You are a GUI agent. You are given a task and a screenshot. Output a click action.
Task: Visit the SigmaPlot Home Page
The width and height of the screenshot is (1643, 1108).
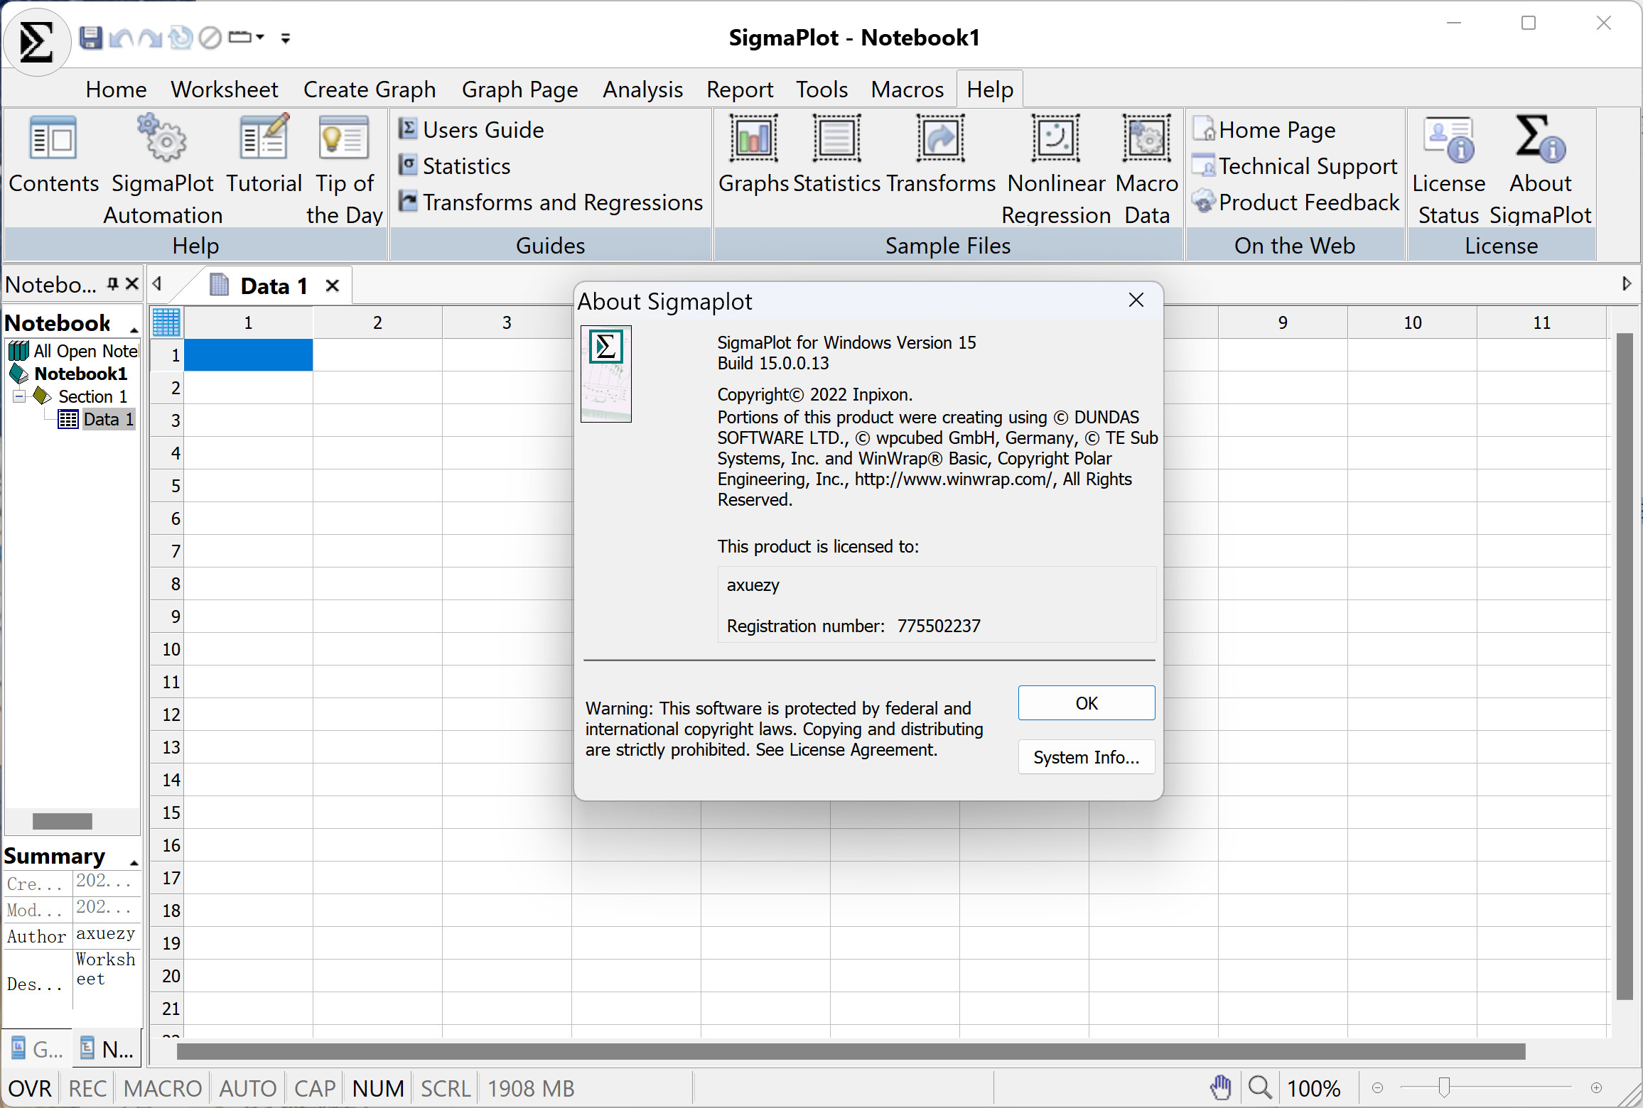click(x=1264, y=129)
